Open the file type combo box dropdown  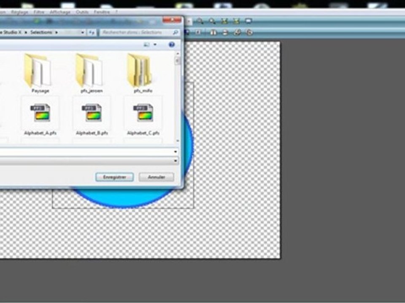[175, 161]
